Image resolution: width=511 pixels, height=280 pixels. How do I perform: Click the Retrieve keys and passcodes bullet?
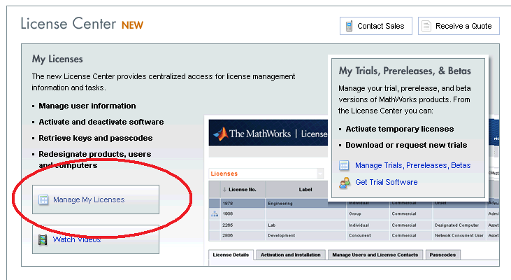pyautogui.click(x=96, y=138)
